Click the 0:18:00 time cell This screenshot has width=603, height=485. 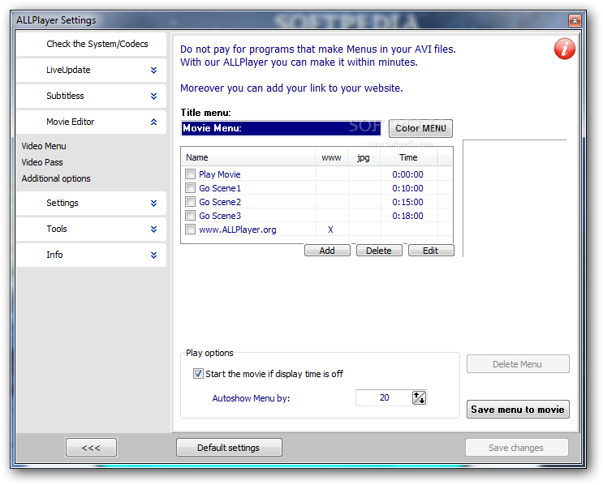coord(407,216)
